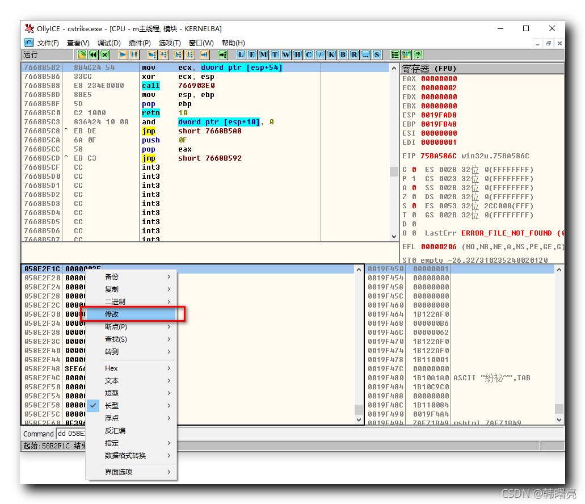The image size is (585, 504).
Task: Open the 插件(P) menu
Action: pyautogui.click(x=140, y=43)
